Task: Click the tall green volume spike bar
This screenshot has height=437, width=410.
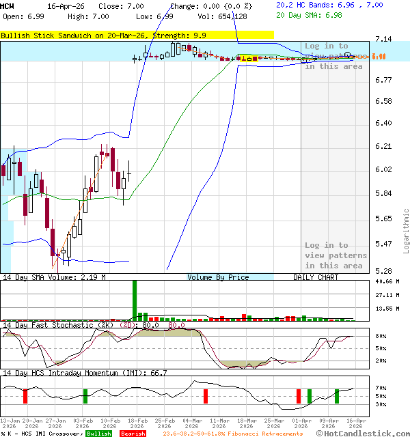Action: (x=135, y=300)
